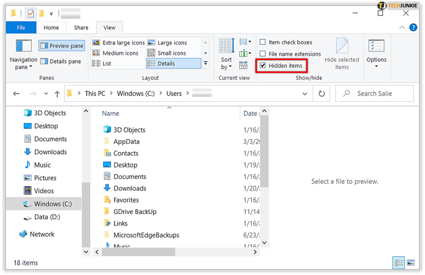Screen dimensions: 425x275
Task: Open Customize Quick Access Toolbar dropdown
Action: click(51, 13)
